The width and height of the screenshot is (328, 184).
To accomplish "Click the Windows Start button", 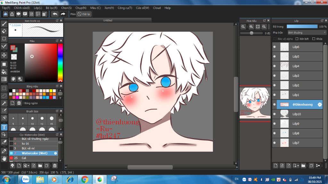I will pyautogui.click(x=6, y=180).
